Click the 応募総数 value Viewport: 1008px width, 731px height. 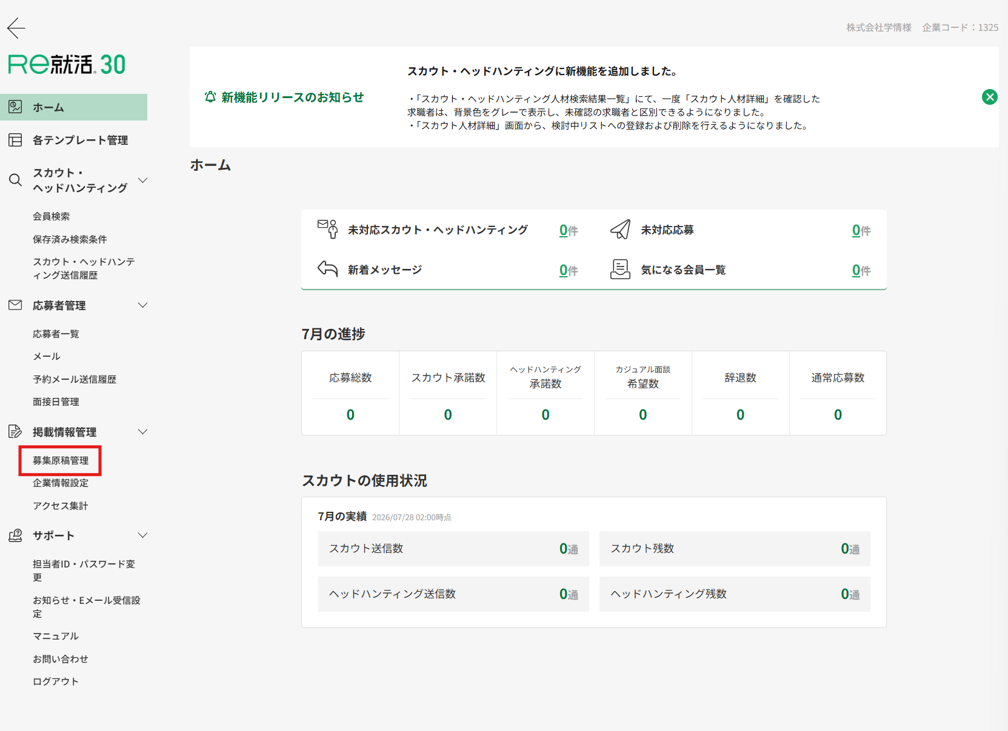pyautogui.click(x=350, y=415)
